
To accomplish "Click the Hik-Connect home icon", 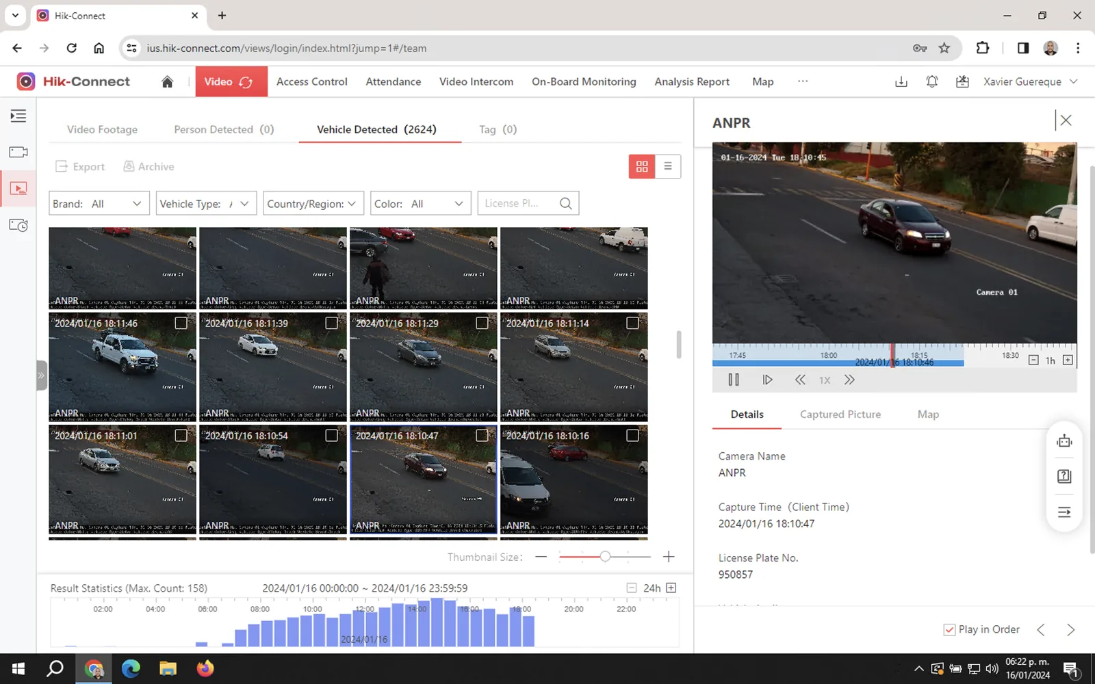I will [167, 81].
